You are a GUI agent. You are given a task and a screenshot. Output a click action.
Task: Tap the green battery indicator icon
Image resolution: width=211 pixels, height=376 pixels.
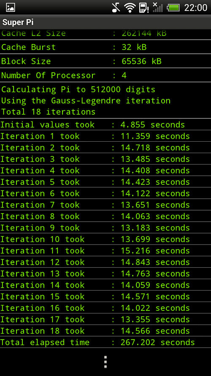173,8
